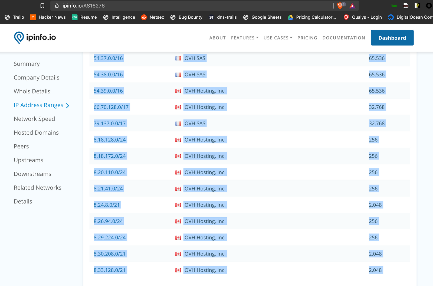Click the bookmark icon in address bar

[42, 6]
